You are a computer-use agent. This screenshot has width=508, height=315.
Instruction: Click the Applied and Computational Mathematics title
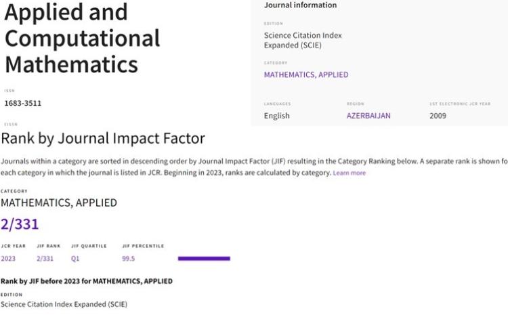pos(82,37)
